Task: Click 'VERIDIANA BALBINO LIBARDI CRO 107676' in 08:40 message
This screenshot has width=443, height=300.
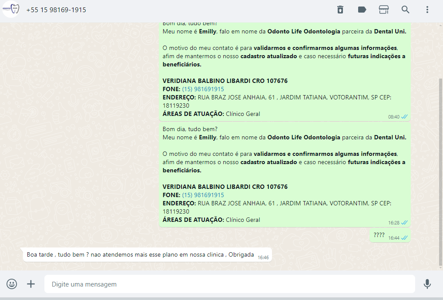Action: tap(225, 81)
